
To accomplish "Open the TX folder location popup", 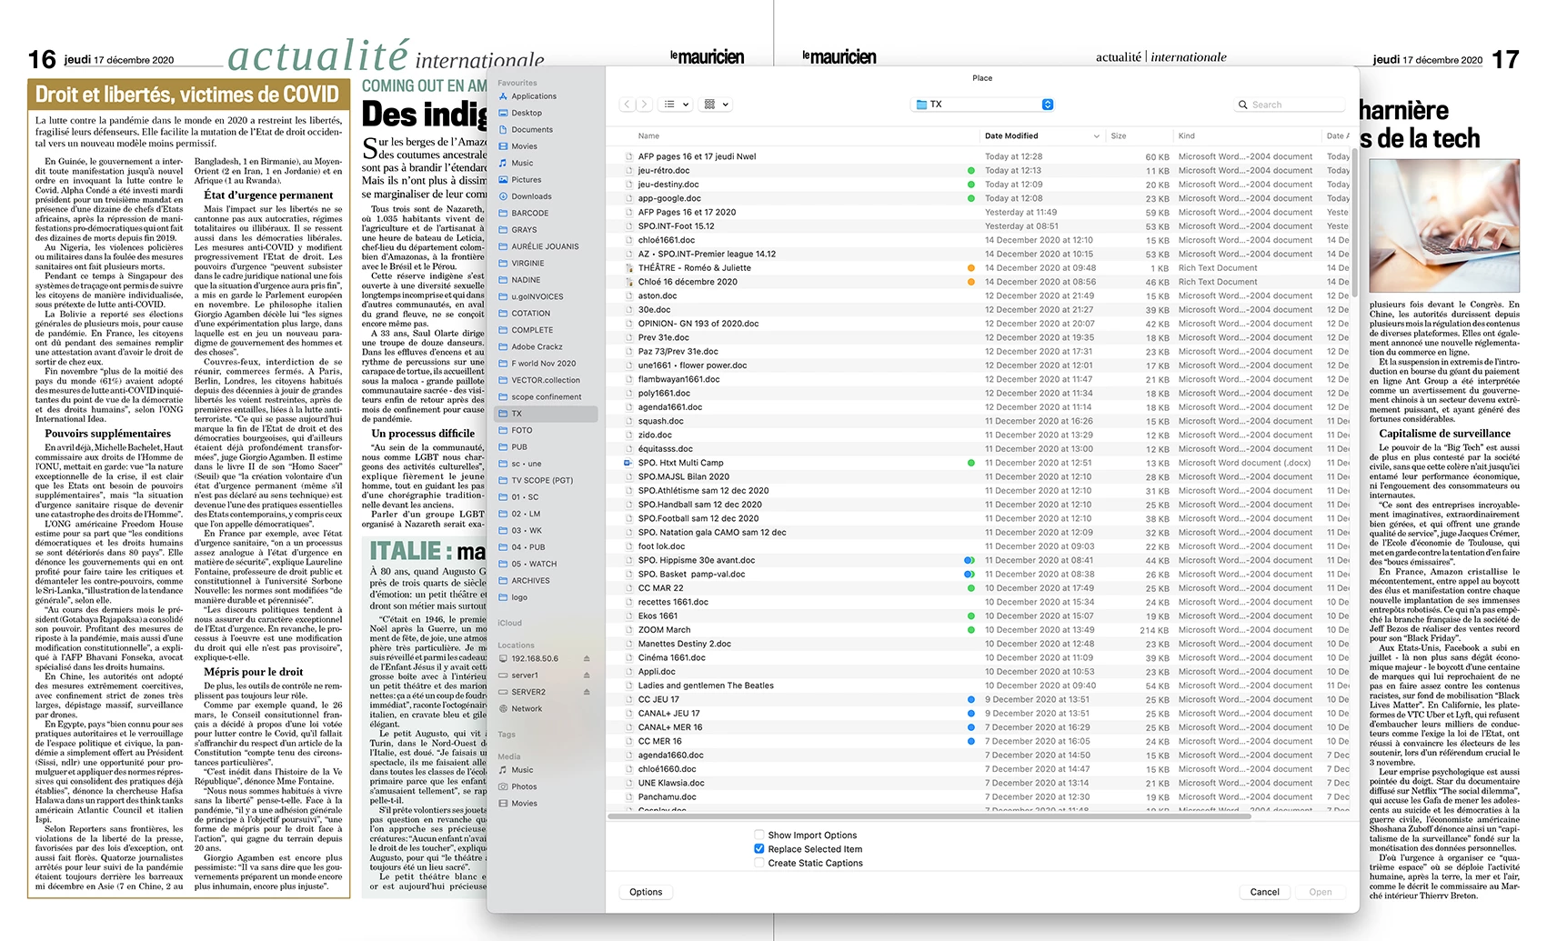I will coord(982,105).
